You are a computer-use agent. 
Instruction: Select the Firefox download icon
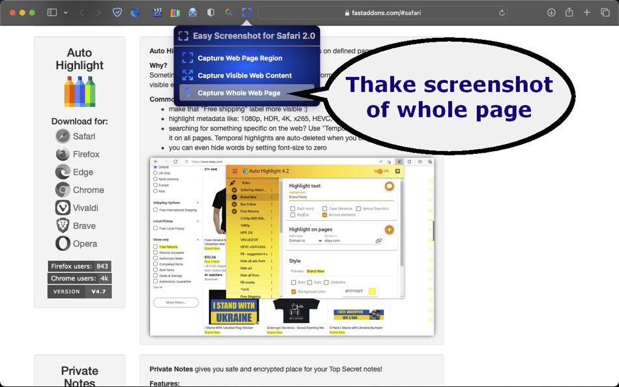tap(63, 154)
